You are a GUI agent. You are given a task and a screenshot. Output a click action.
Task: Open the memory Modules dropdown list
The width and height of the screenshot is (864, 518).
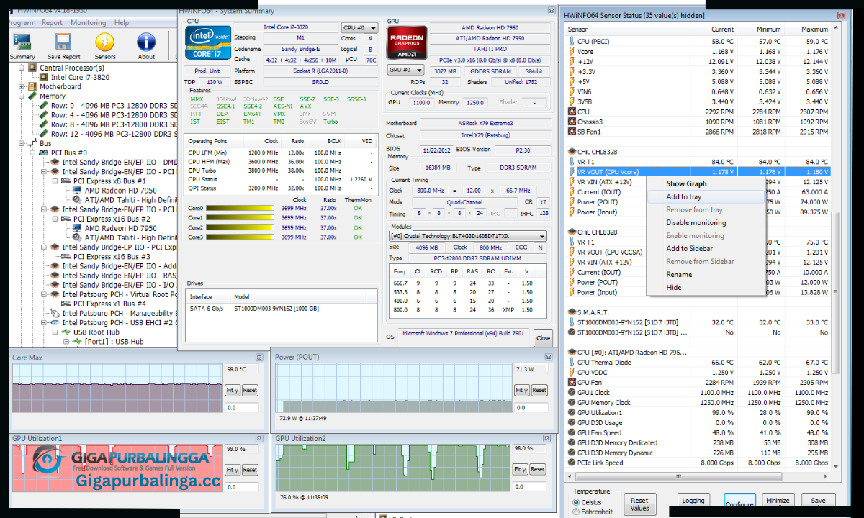(467, 236)
